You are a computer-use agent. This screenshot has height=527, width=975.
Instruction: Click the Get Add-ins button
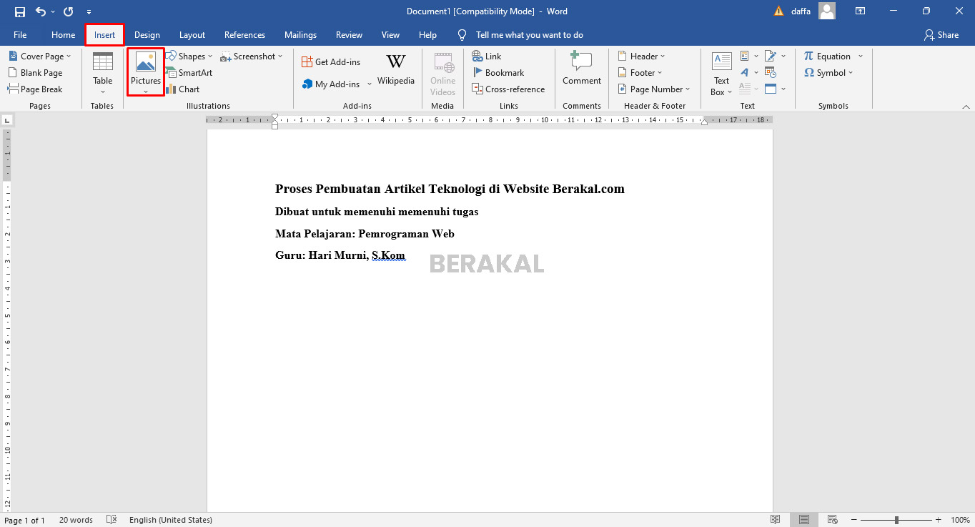click(331, 62)
